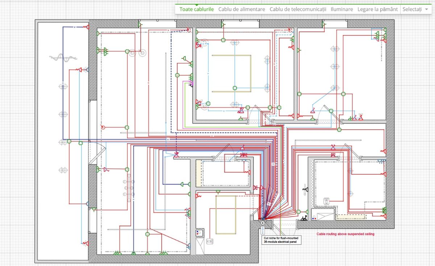Show the Iluminare cable filter

[342, 9]
